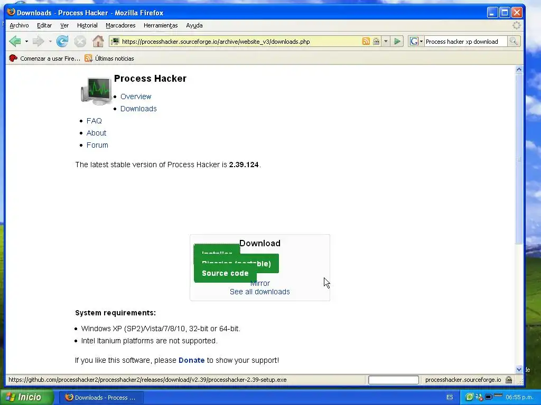Viewport: 541px width, 405px height.
Task: Open the About link
Action: pyautogui.click(x=96, y=133)
